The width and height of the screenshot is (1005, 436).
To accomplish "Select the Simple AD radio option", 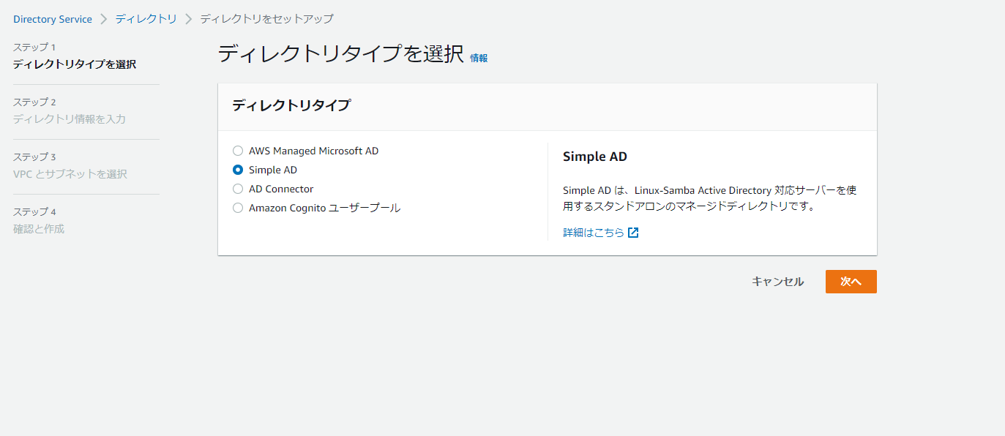I will (x=238, y=170).
